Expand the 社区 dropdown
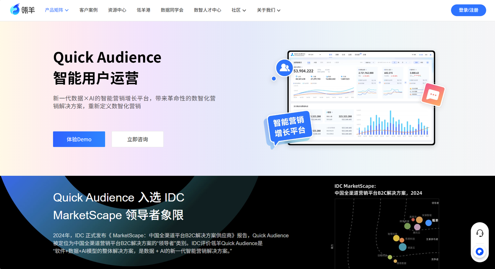 (x=239, y=10)
